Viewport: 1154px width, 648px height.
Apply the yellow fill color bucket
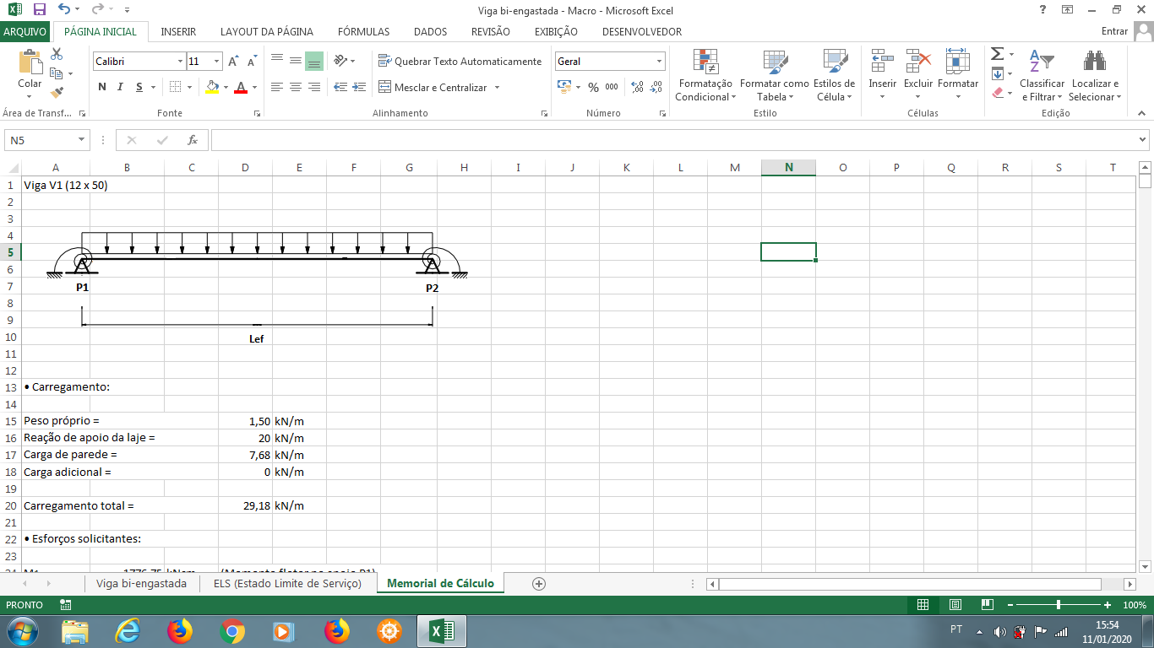click(212, 87)
